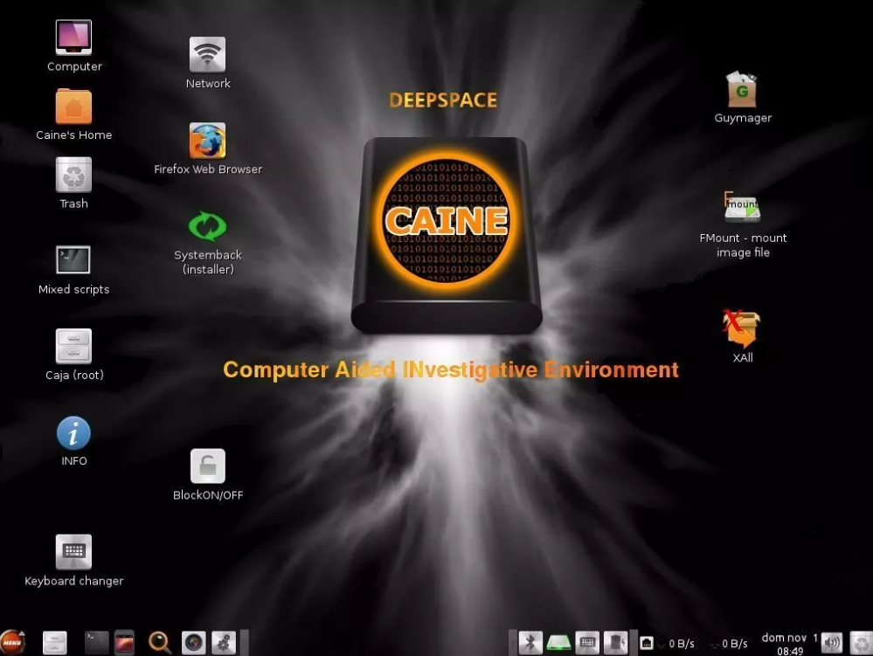
Task: Open the magnifier search tool in the panel
Action: pyautogui.click(x=159, y=643)
